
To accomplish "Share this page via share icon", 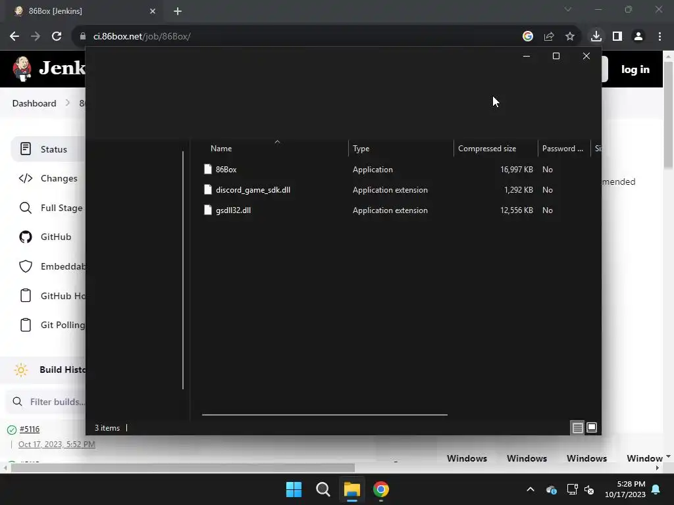I will tap(549, 37).
